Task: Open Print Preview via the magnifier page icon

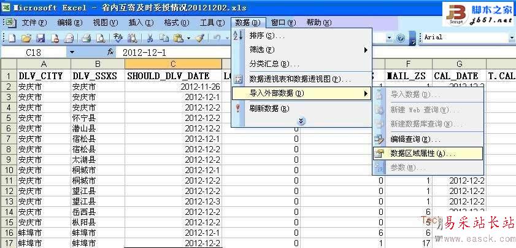Action: [x=101, y=38]
